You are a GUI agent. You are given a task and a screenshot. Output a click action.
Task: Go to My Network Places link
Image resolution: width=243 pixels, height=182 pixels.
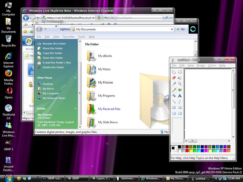54,98
